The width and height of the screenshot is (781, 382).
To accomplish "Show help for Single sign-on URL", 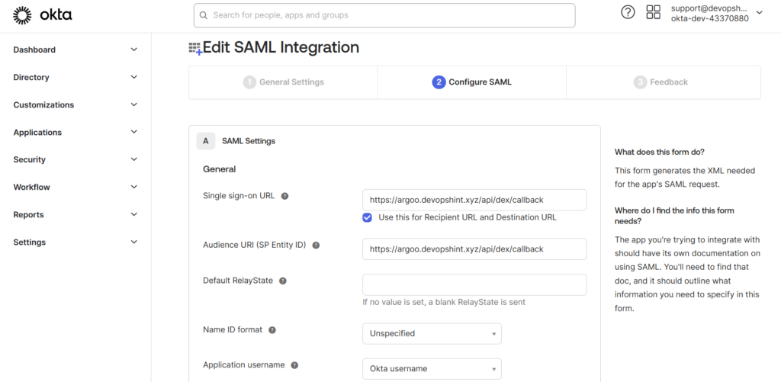I will point(285,196).
